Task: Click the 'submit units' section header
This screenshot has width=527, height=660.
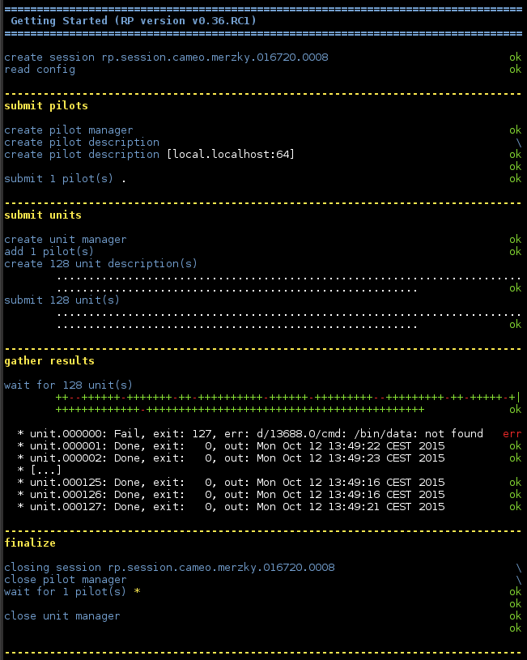Action: point(43,215)
